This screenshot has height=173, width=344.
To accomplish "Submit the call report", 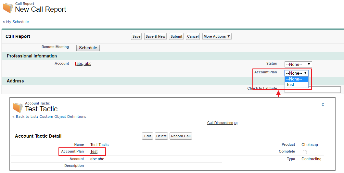I will (176, 36).
